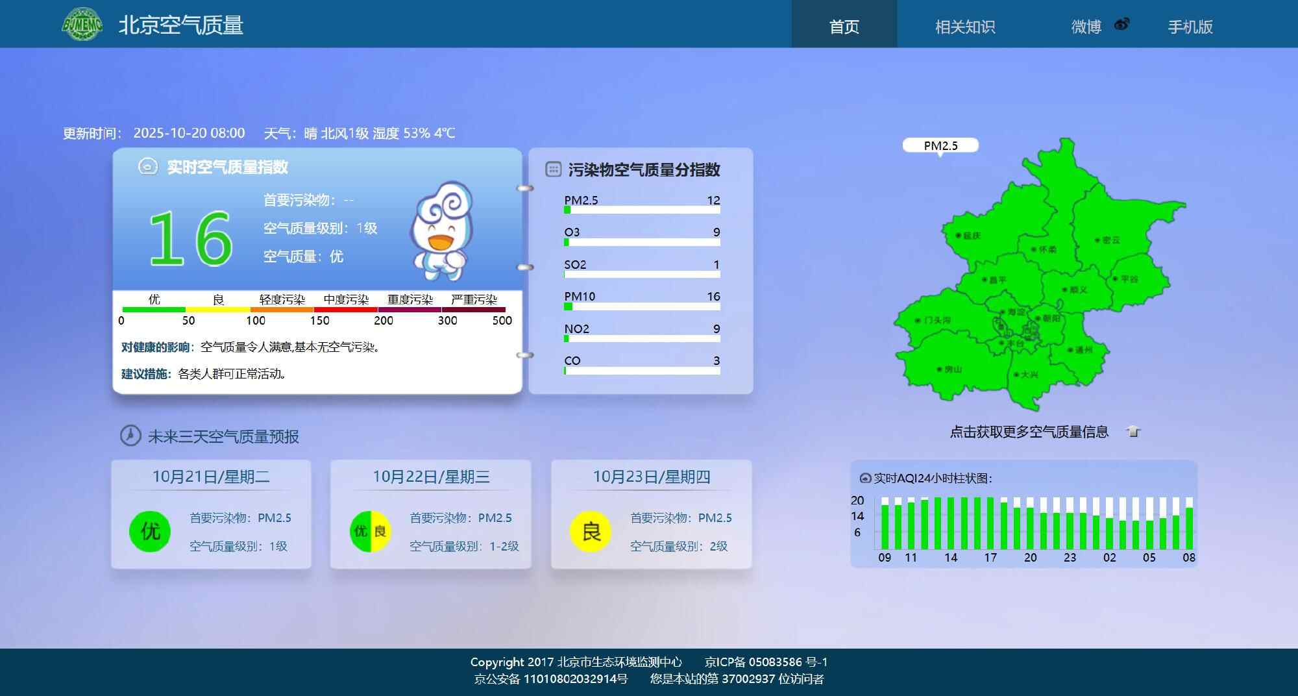Screen dimensions: 1298x696
Task: Click the pointing hand icon under map
Action: tap(1133, 432)
